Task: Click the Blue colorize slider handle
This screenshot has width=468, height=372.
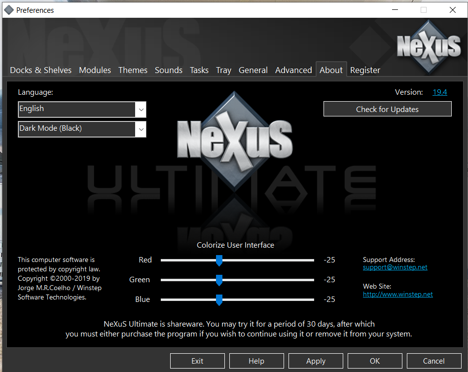Action: tap(219, 300)
